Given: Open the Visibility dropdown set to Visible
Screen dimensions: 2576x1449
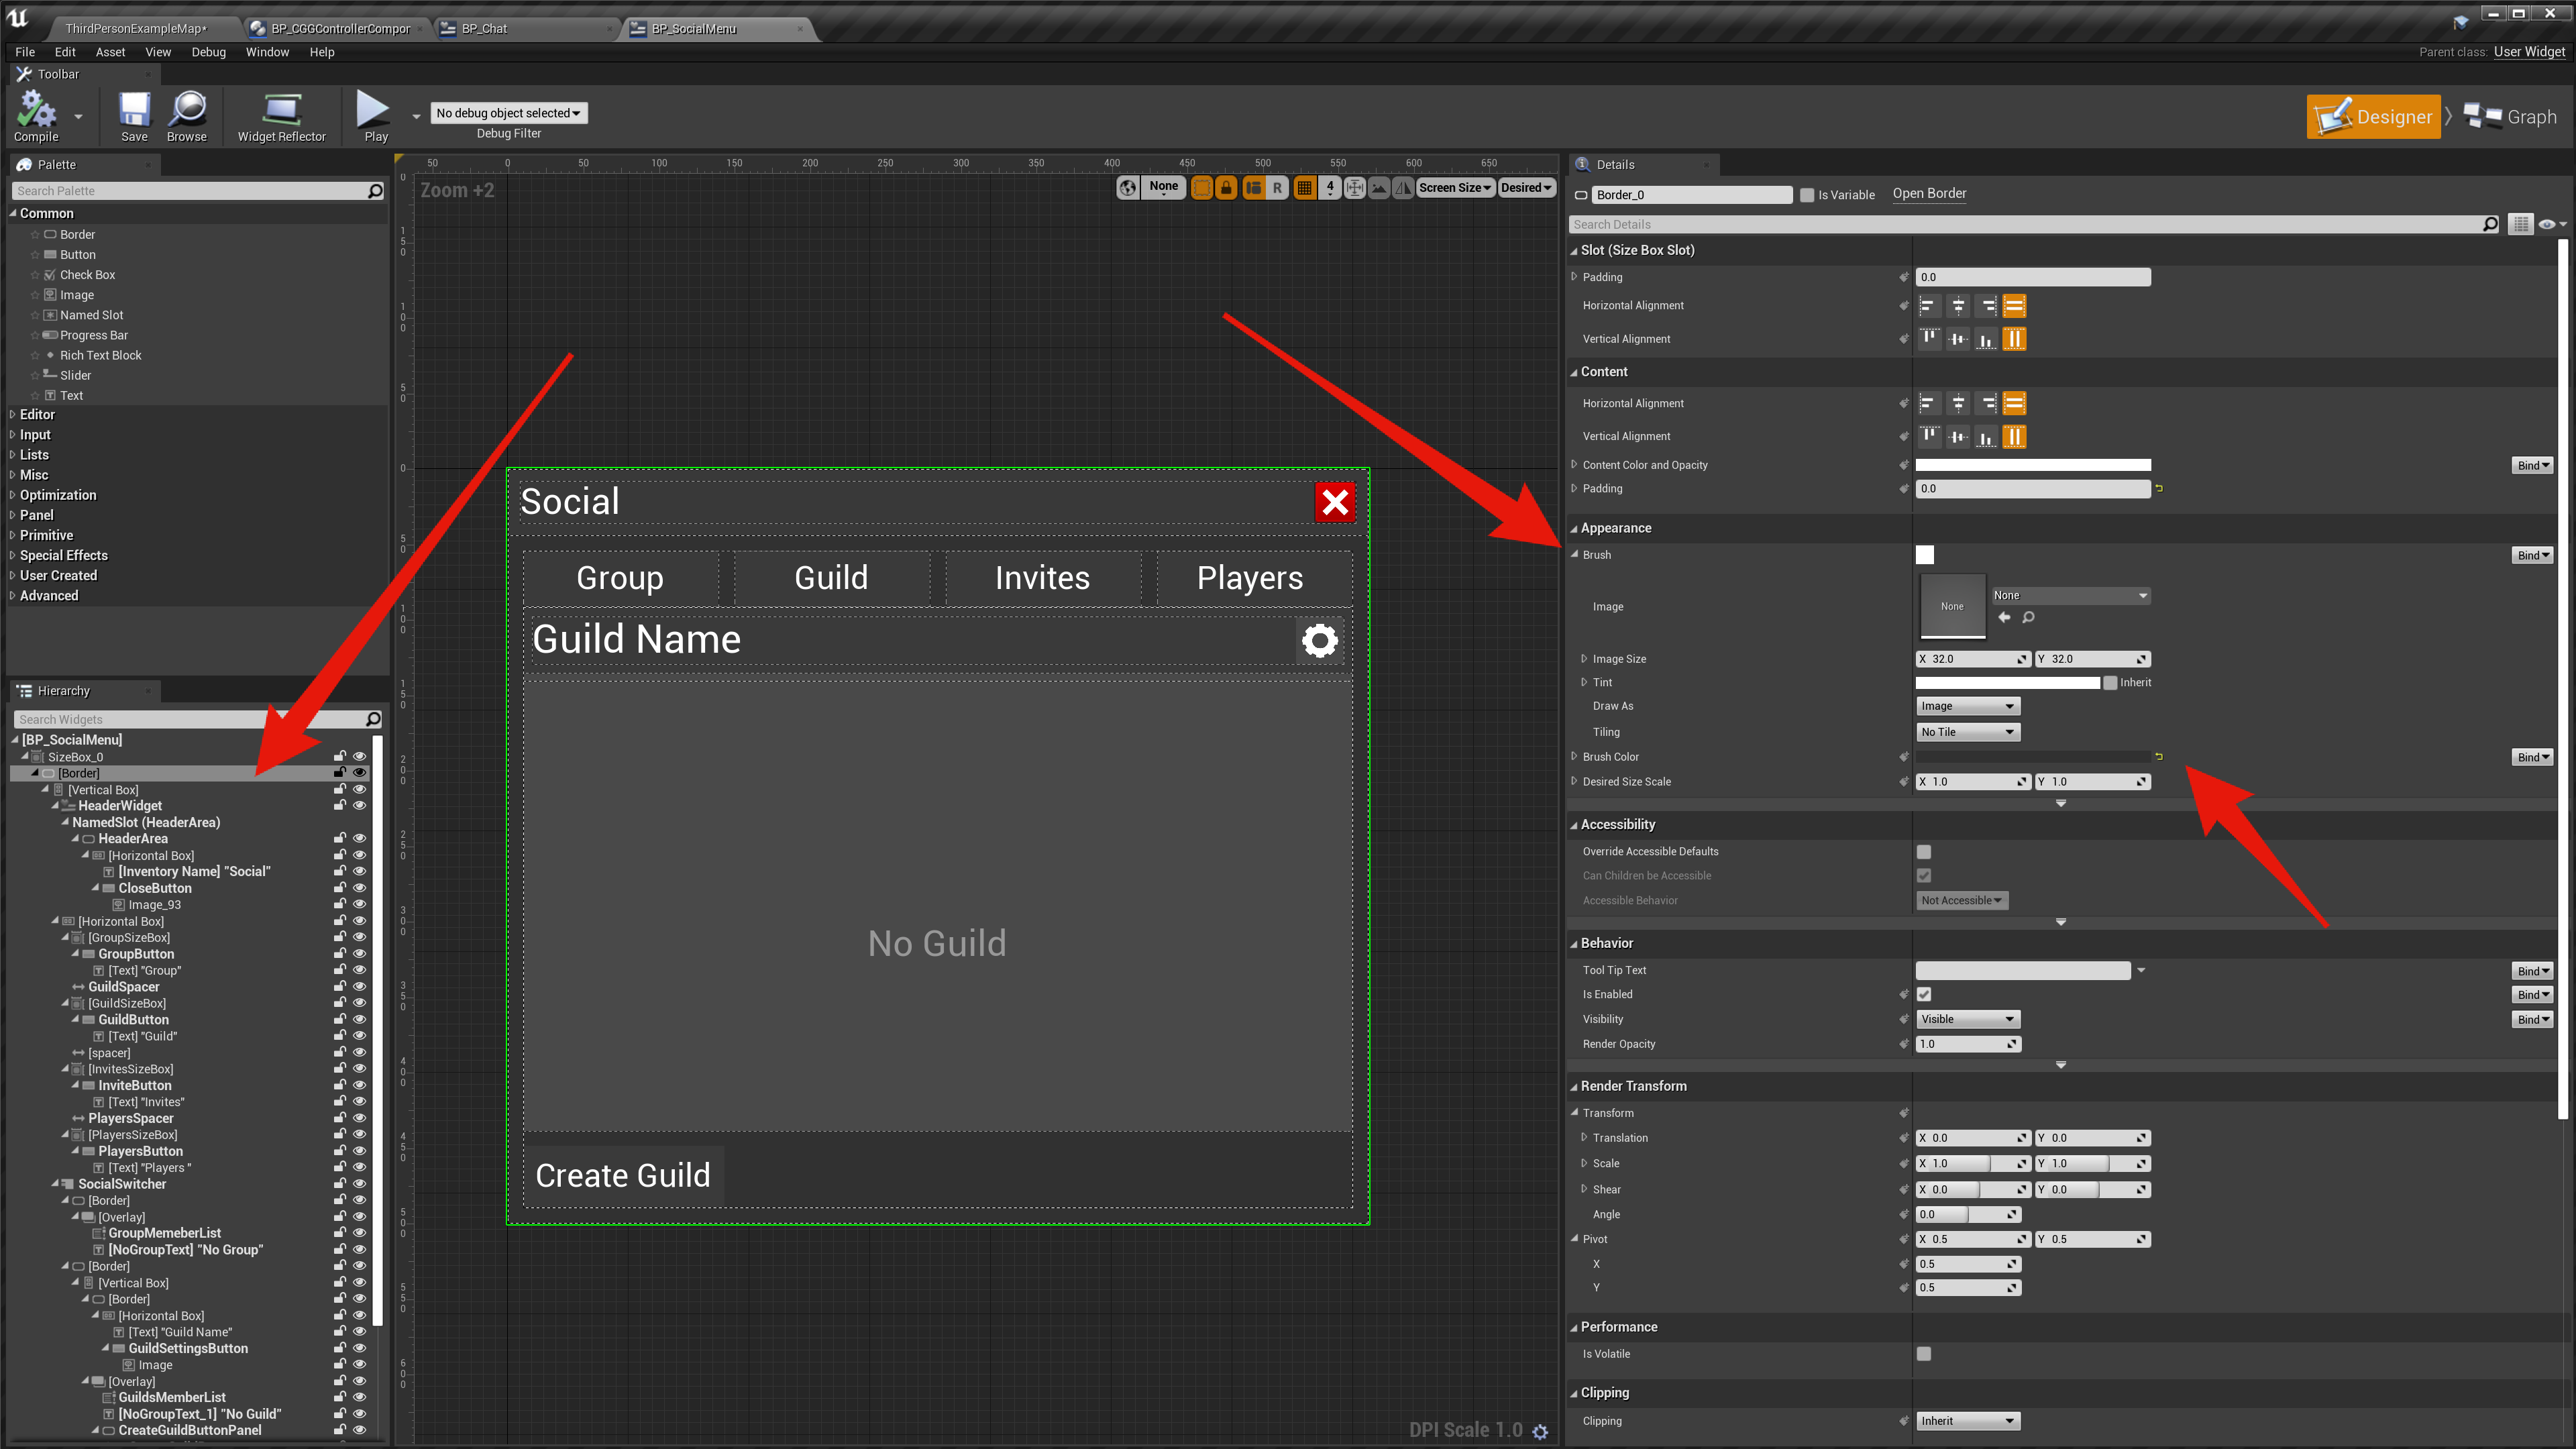Looking at the screenshot, I should pos(1967,1019).
